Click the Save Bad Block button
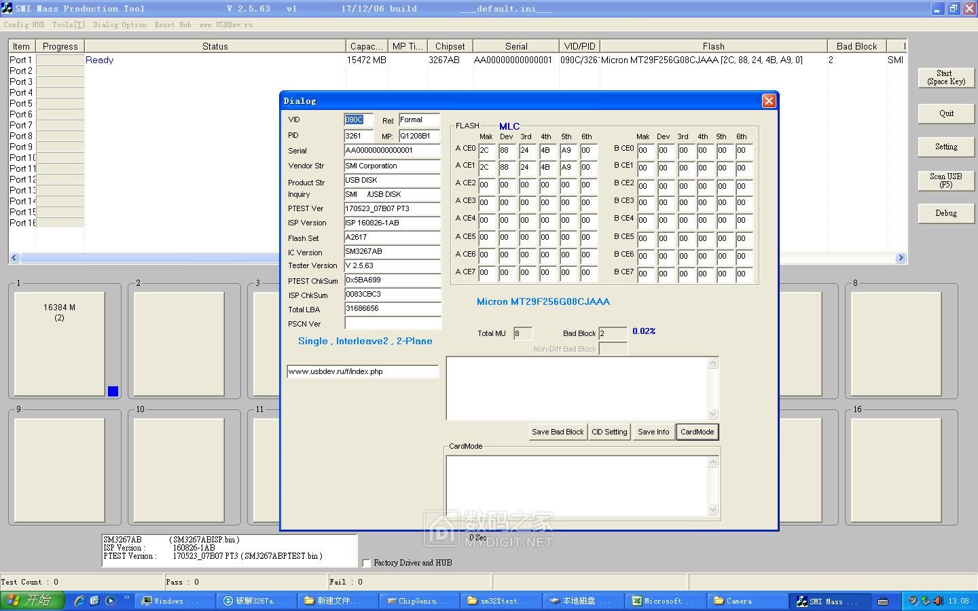978x611 pixels. coord(558,432)
